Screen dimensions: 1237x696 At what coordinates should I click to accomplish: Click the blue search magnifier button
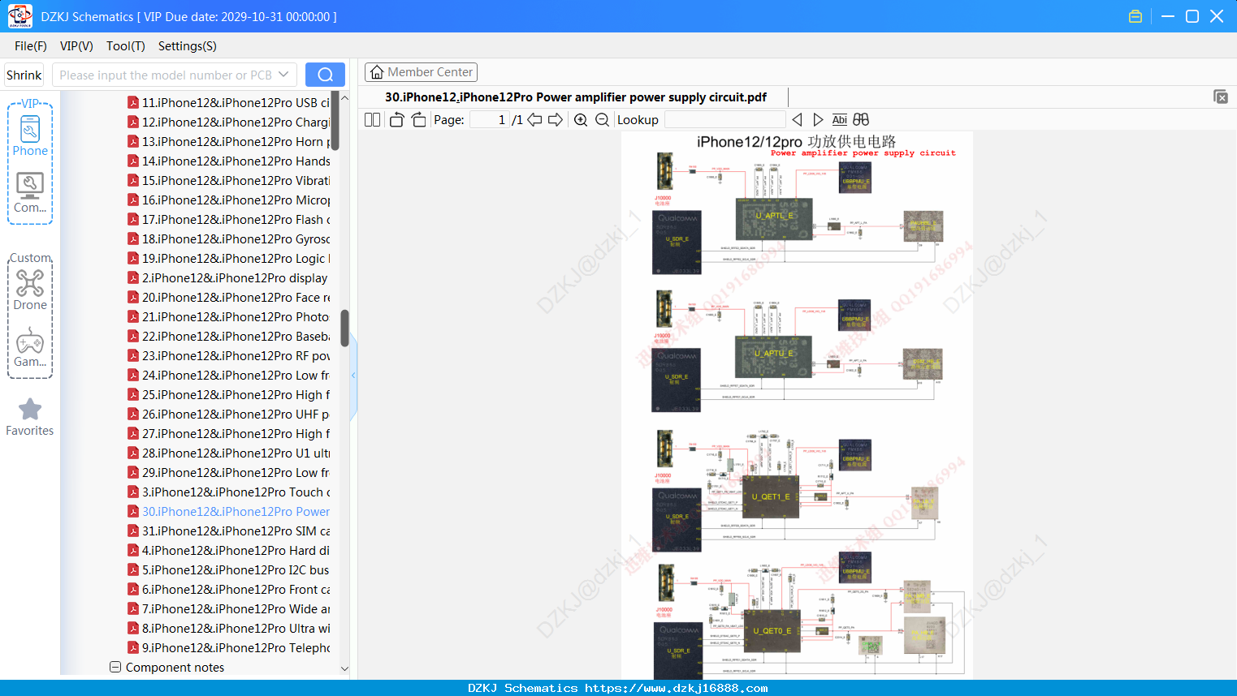[325, 75]
